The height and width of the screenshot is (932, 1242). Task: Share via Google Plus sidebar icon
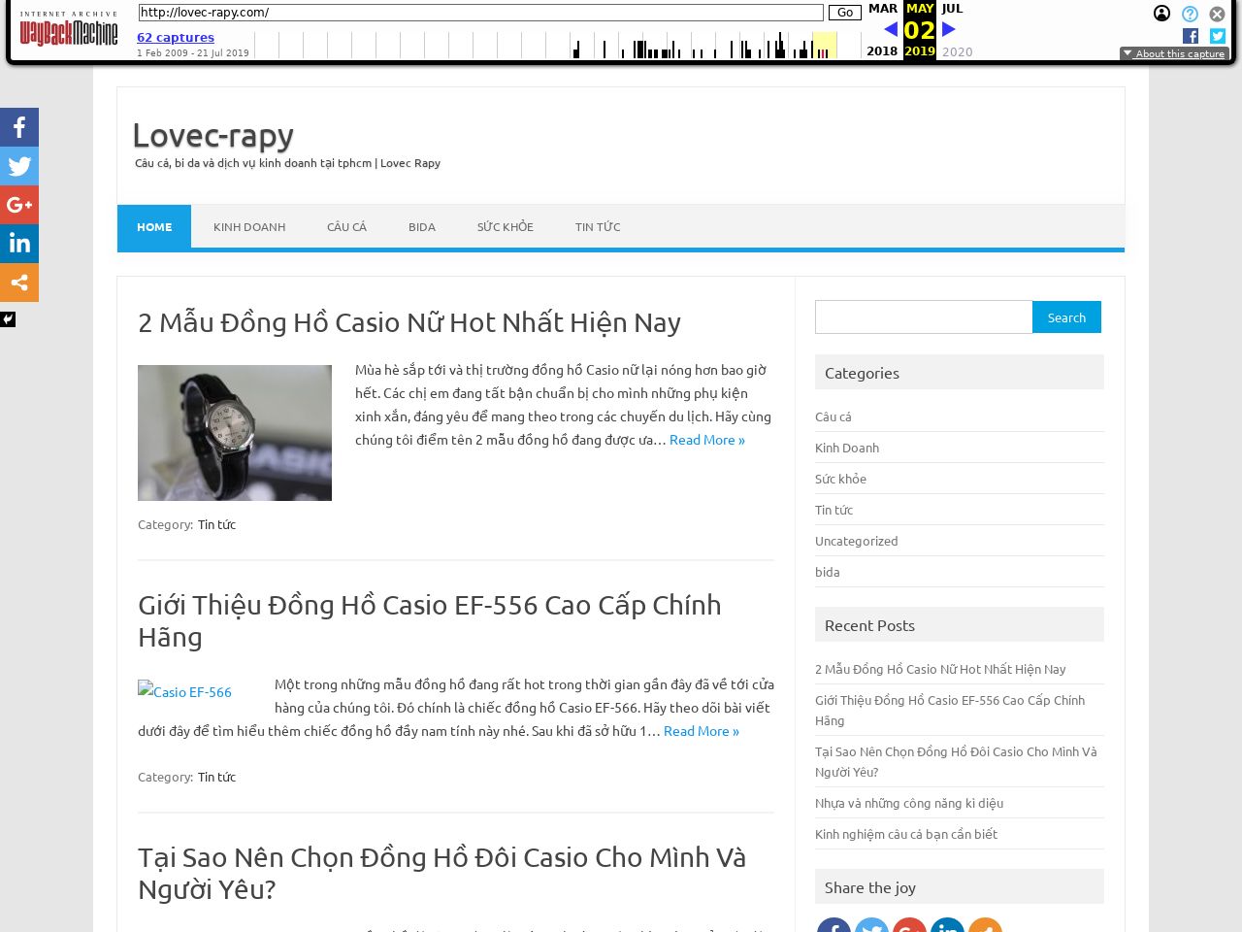[19, 205]
